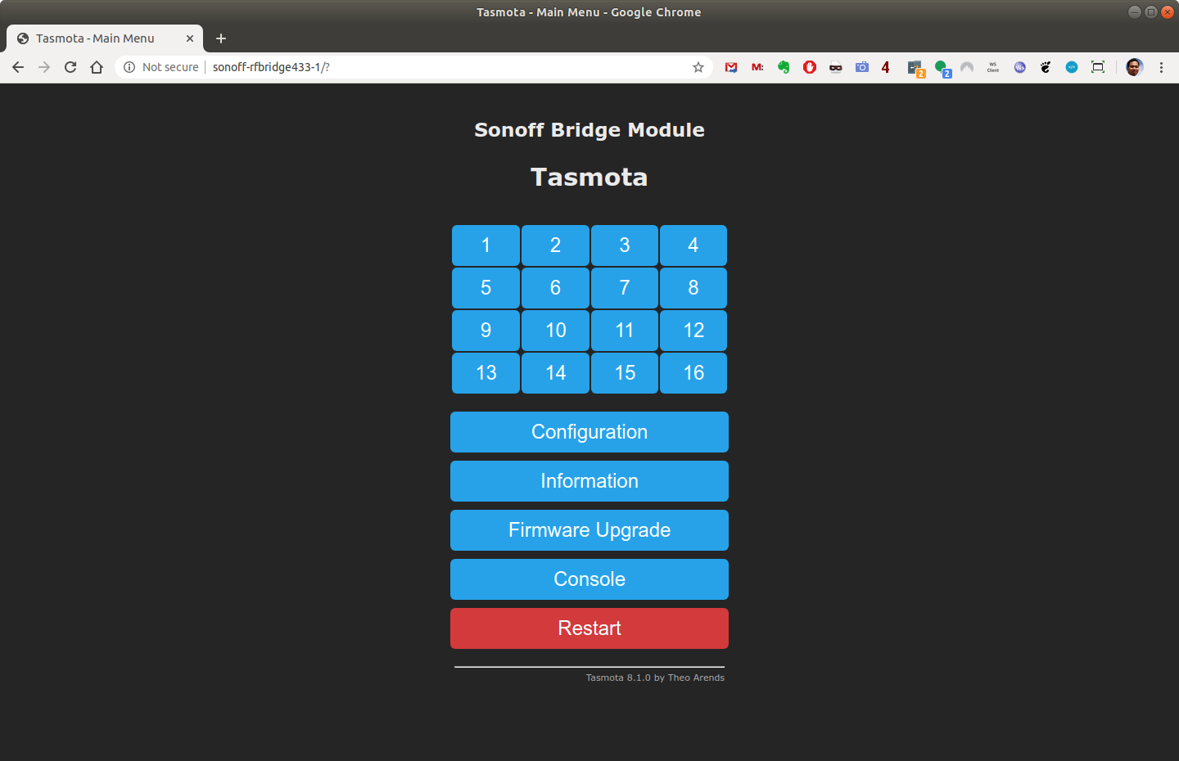Reload the Tasmota page
This screenshot has width=1179, height=761.
(x=70, y=67)
